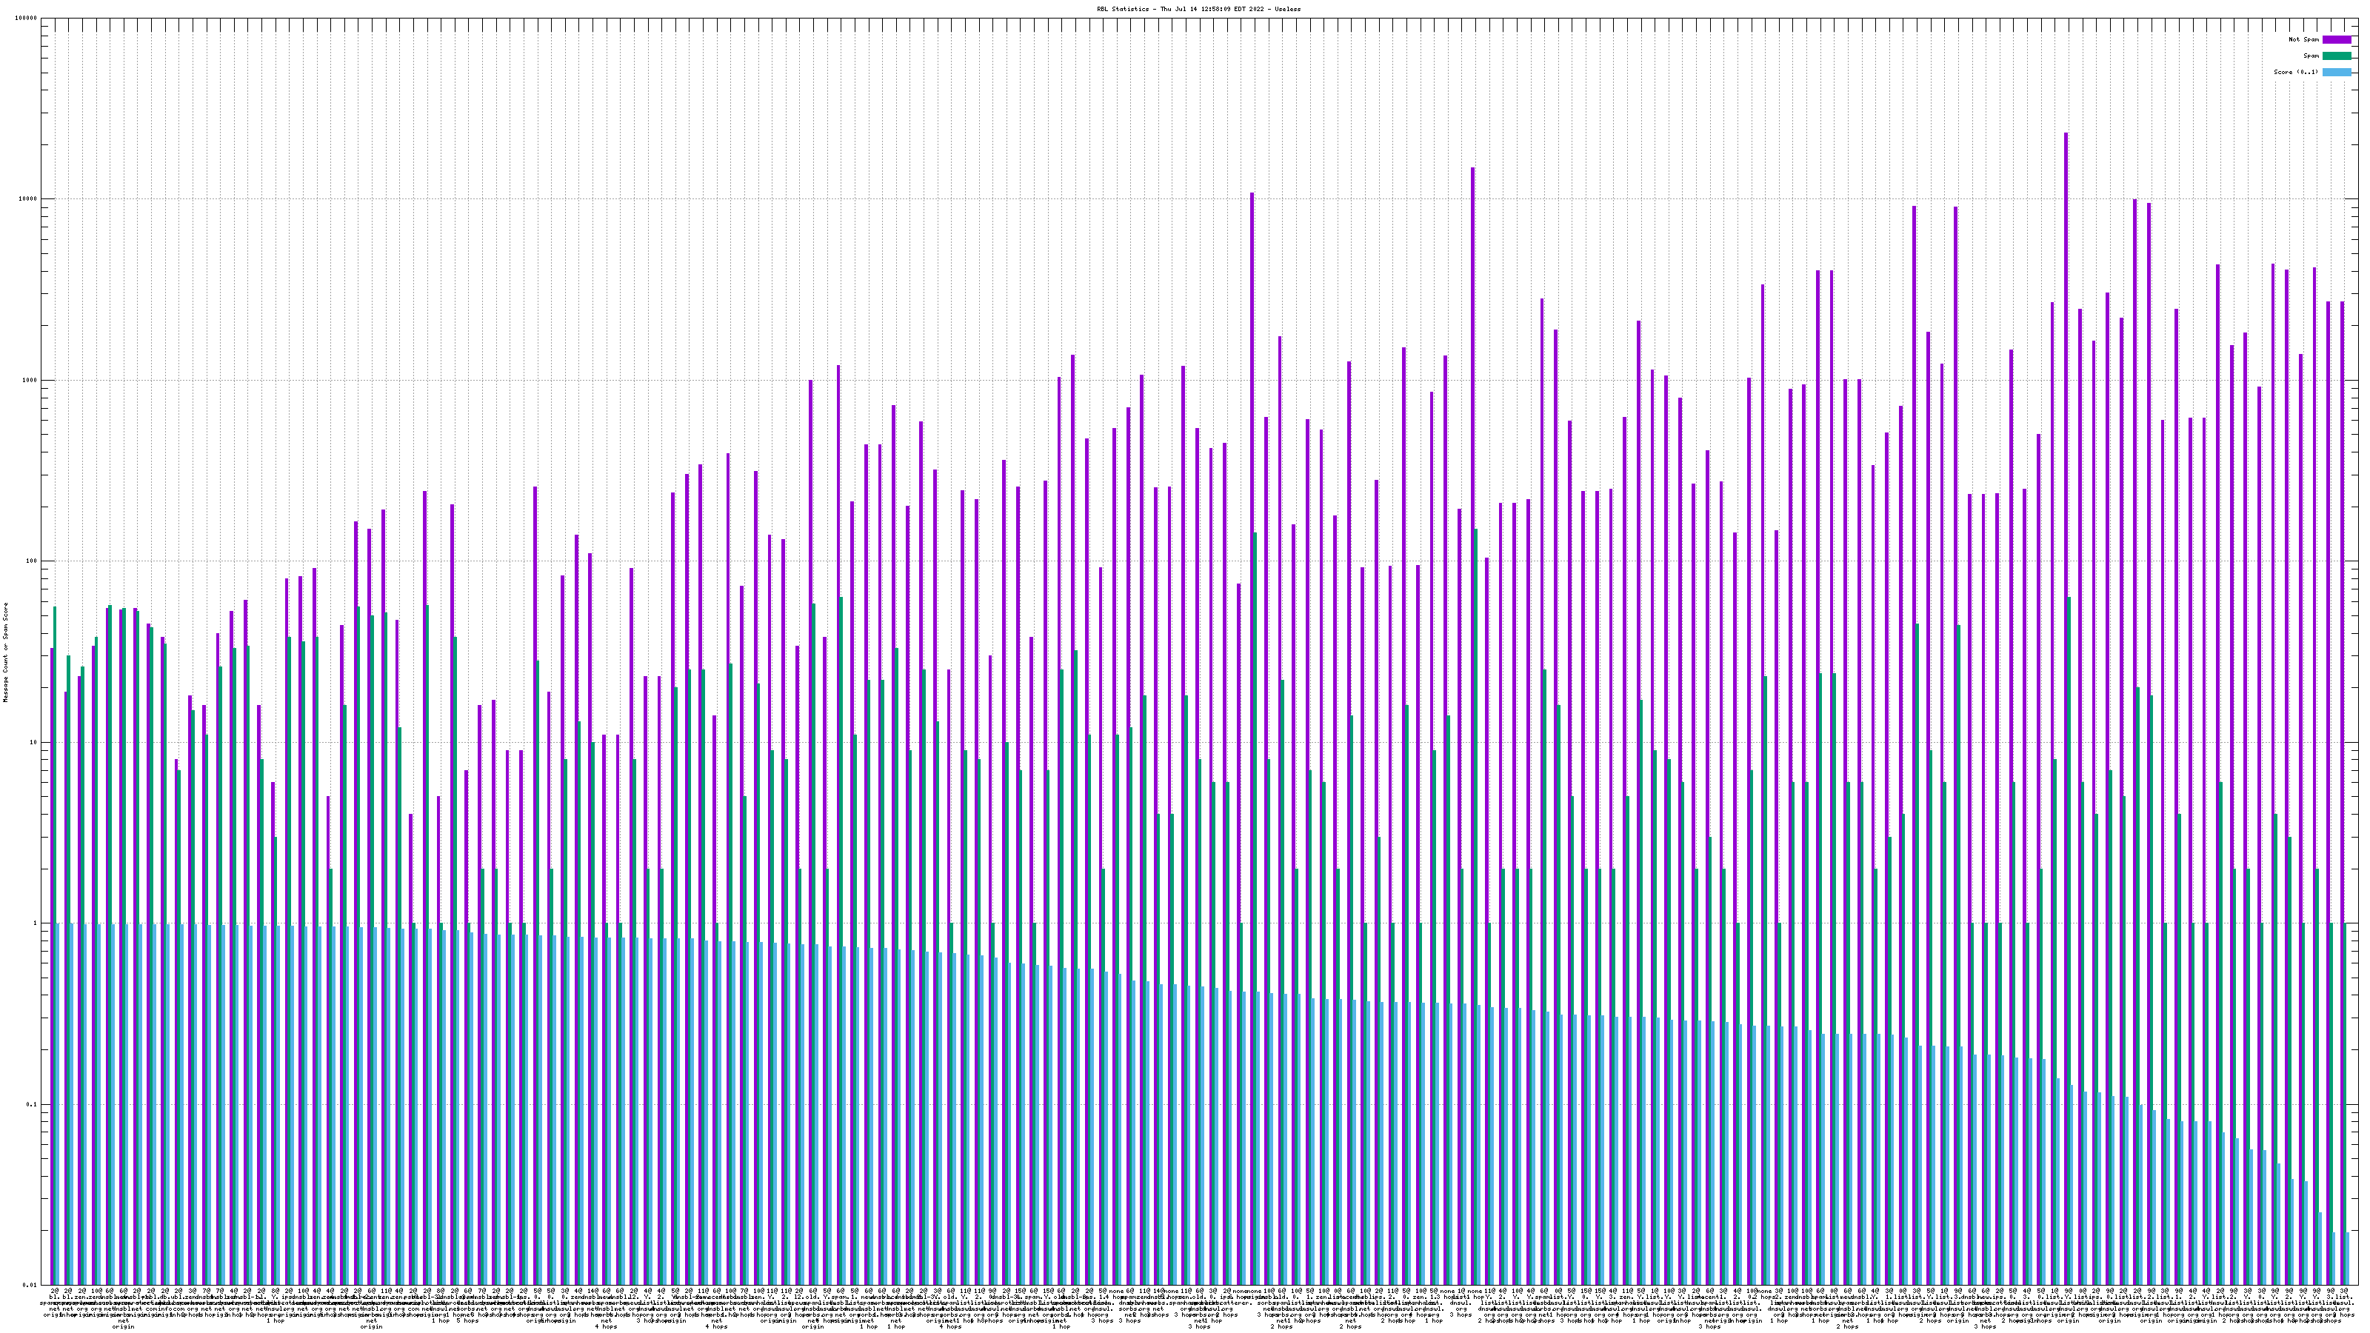Image resolution: width=2370 pixels, height=1333 pixels.
Task: Click the 'Score (0..1)' legend text
Action: click(2297, 72)
